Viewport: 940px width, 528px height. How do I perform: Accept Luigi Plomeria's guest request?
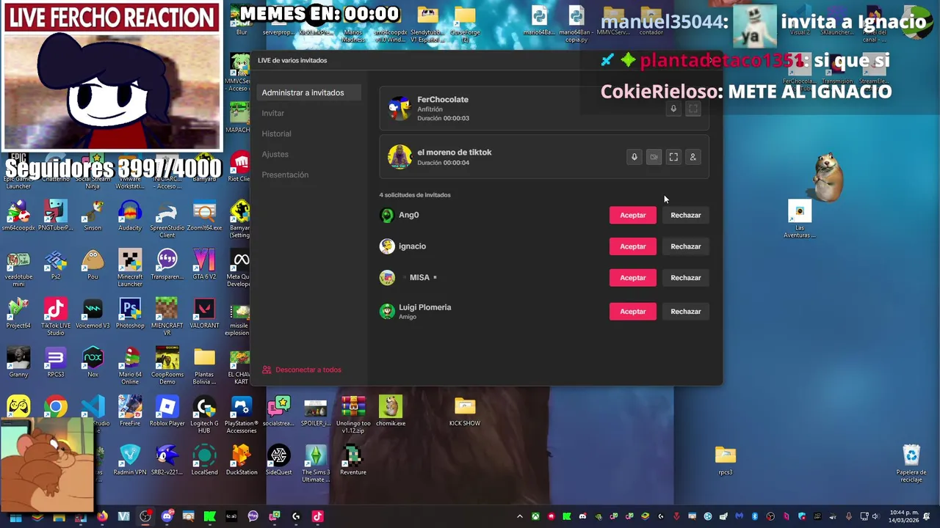[633, 312]
